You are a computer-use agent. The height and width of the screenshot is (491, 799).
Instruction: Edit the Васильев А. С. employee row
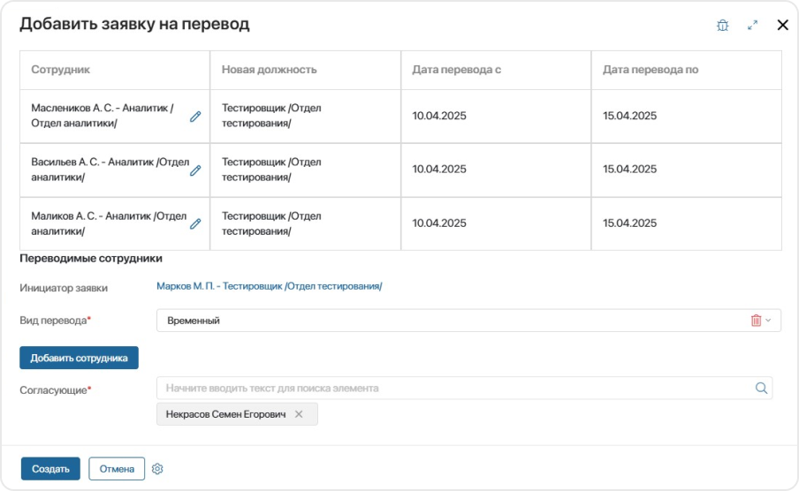tap(195, 170)
